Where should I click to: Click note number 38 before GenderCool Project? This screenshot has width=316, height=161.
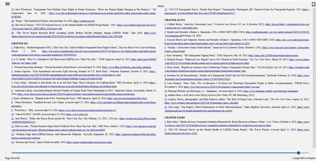pos(13,21)
